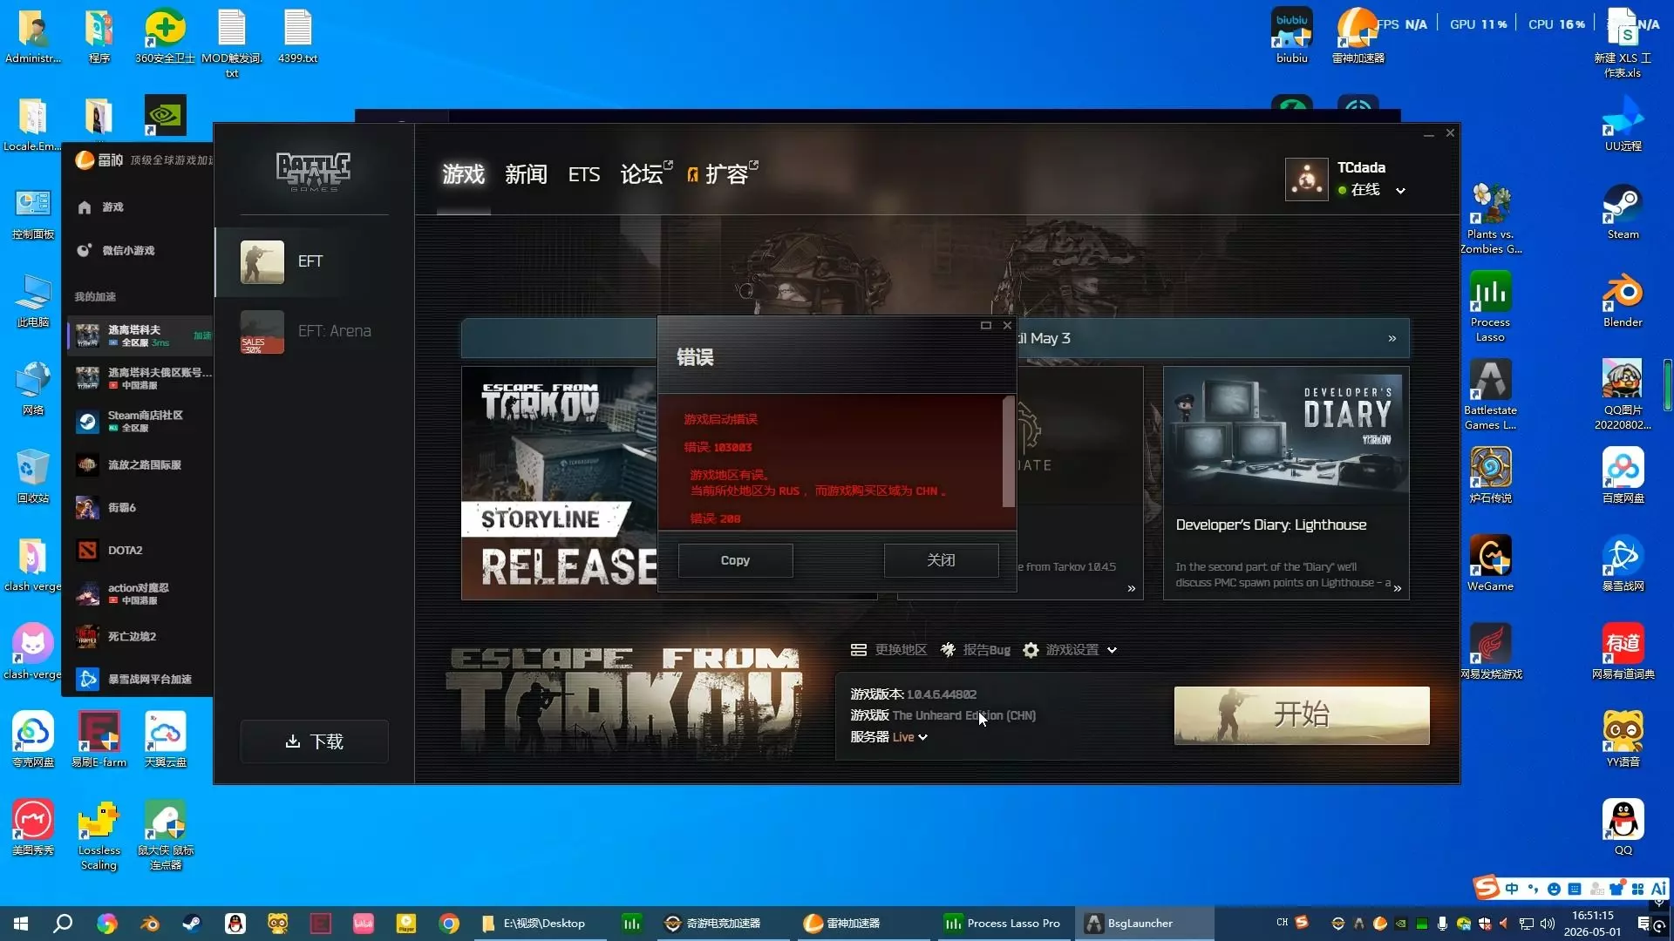The height and width of the screenshot is (941, 1674).
Task: Open 360安全卫士 desktop icon
Action: [x=165, y=36]
